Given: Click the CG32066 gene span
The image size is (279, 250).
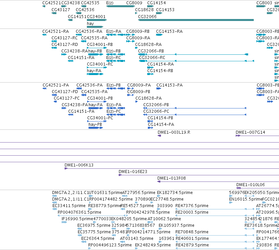Looking at the screenshot, I should coord(196,20).
